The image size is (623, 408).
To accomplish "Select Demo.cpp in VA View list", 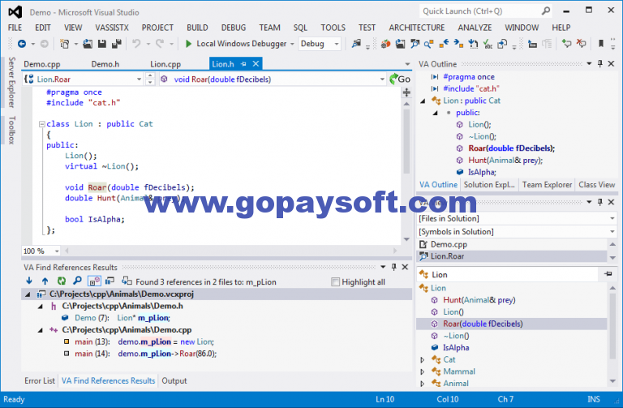I will (x=512, y=244).
